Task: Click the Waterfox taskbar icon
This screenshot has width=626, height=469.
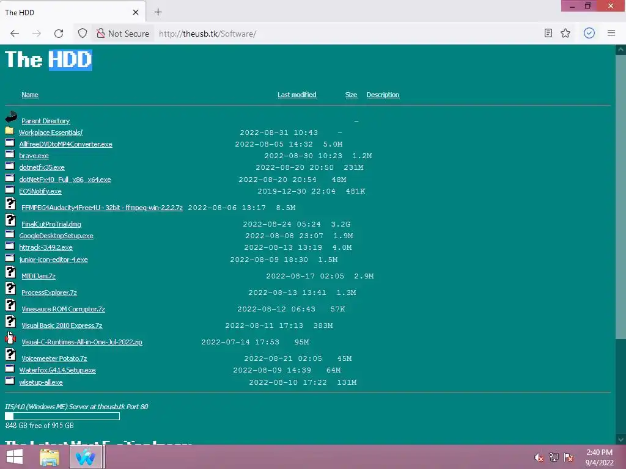Action: [x=86, y=457]
